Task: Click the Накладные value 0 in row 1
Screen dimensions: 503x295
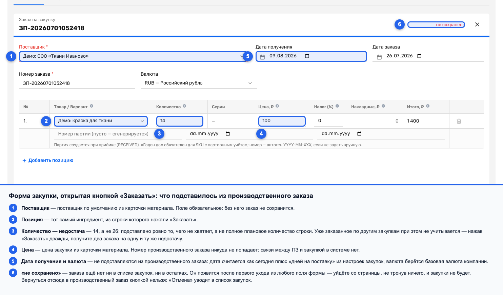Action: point(397,121)
